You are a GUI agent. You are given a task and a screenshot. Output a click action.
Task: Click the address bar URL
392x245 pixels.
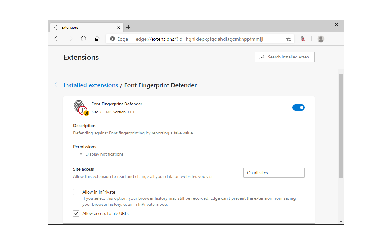pyautogui.click(x=199, y=39)
